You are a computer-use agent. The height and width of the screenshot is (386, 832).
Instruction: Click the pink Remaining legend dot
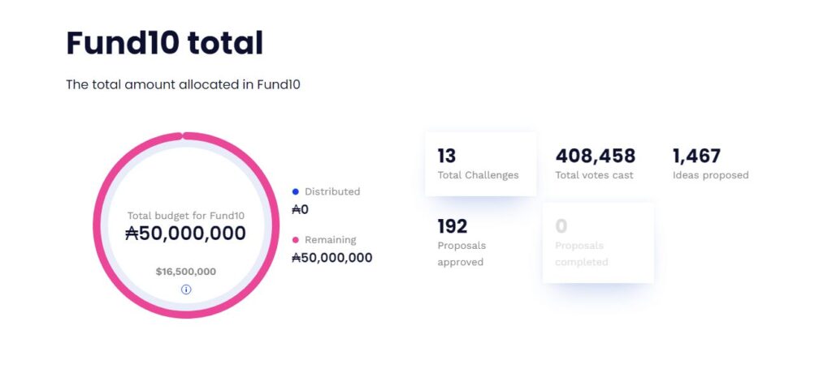click(296, 240)
